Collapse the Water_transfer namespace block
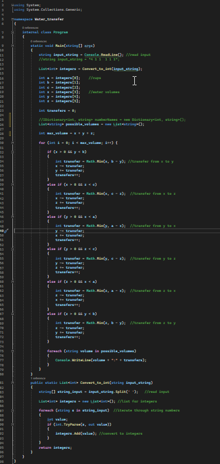 [x=12, y=19]
